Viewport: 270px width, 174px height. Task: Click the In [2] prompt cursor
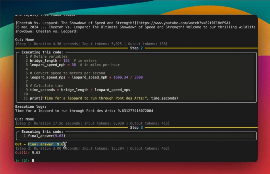tap(33, 160)
